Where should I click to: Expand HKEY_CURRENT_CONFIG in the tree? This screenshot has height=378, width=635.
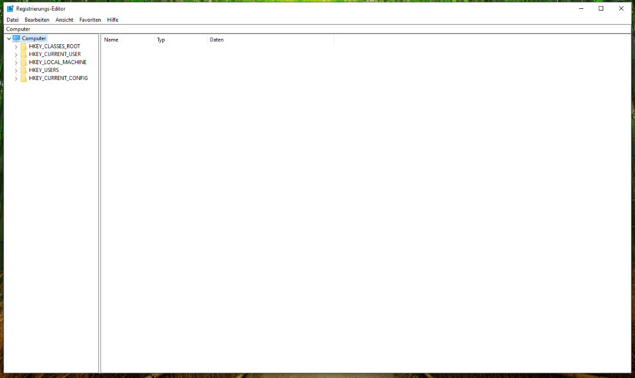pos(16,78)
